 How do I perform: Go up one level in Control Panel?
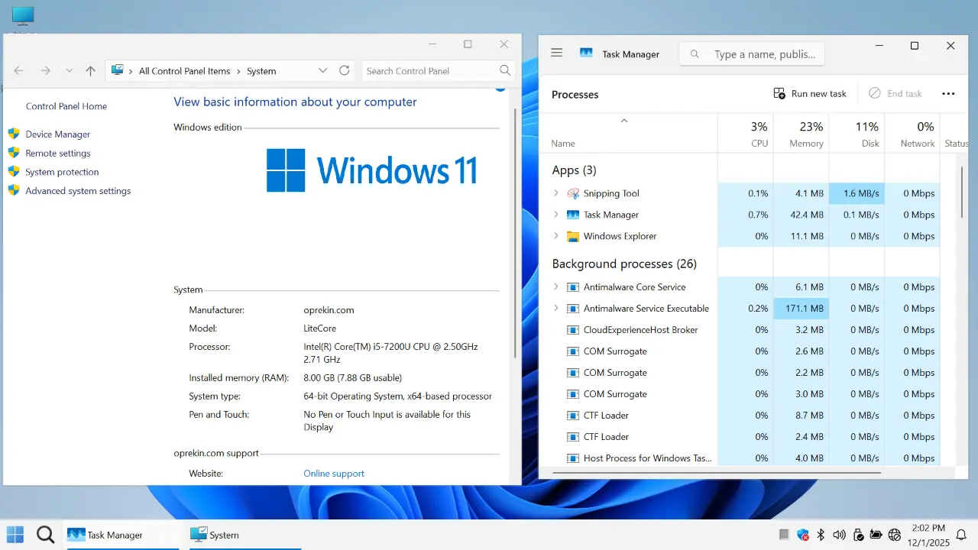pyautogui.click(x=91, y=71)
